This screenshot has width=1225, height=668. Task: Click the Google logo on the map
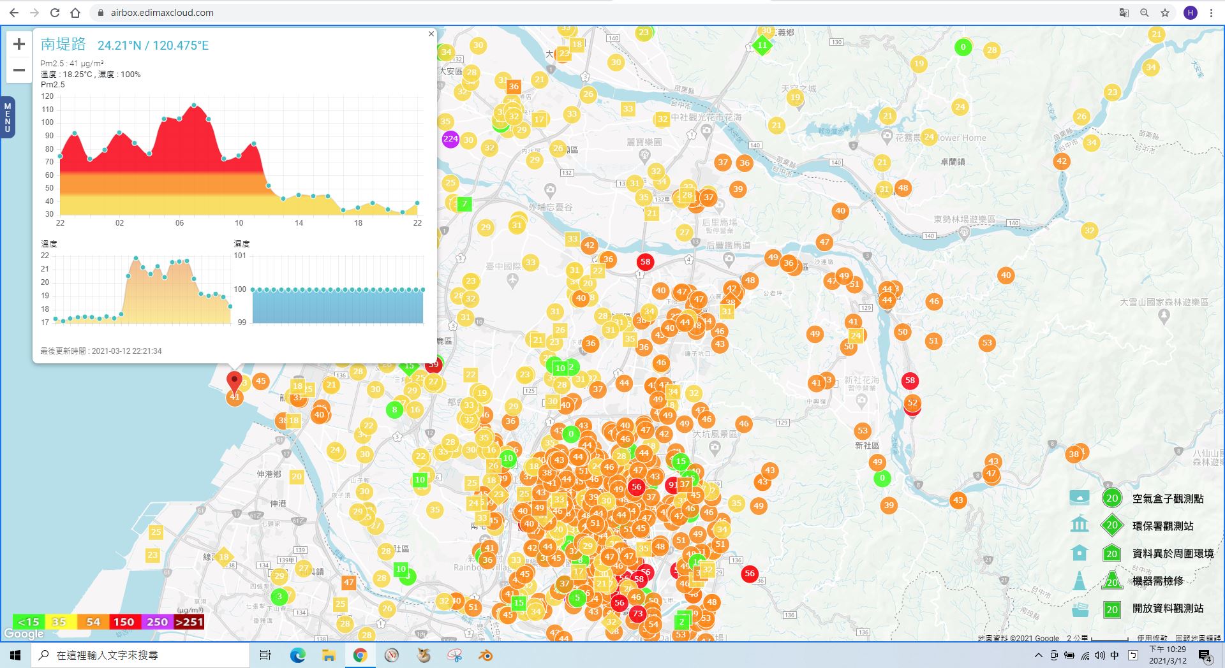24,634
